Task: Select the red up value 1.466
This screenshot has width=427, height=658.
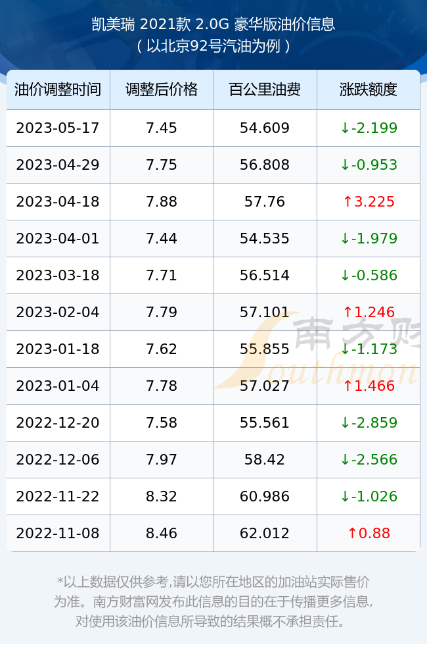Action: pyautogui.click(x=369, y=386)
